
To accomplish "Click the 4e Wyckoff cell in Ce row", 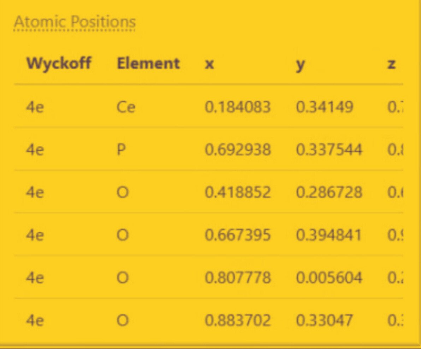I will click(35, 107).
